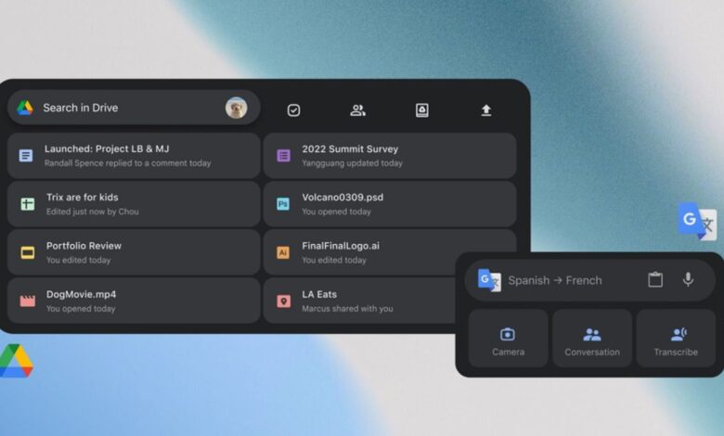
Task: Open the DogMovie.mp4 video file
Action: 134,301
